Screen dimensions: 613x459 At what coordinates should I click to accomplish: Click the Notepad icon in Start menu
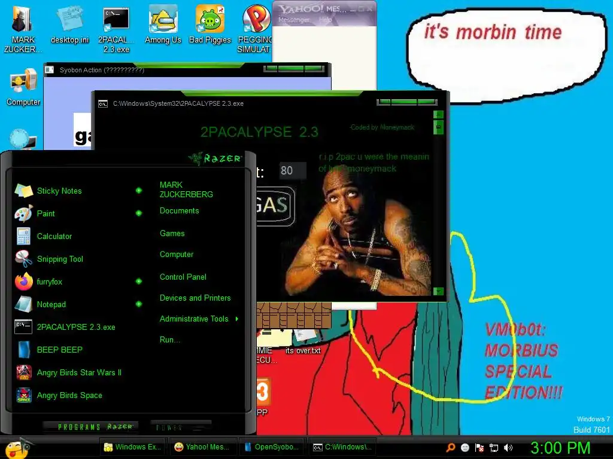pyautogui.click(x=23, y=304)
